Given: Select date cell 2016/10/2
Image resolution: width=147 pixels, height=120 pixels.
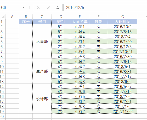Looking at the screenshot, I should point(123,27).
